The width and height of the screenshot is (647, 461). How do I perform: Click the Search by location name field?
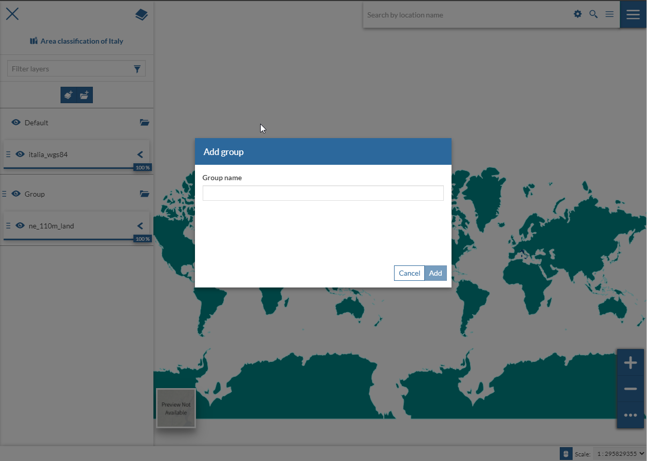(467, 15)
